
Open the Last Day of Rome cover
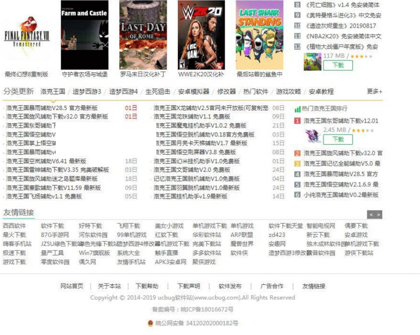143,35
